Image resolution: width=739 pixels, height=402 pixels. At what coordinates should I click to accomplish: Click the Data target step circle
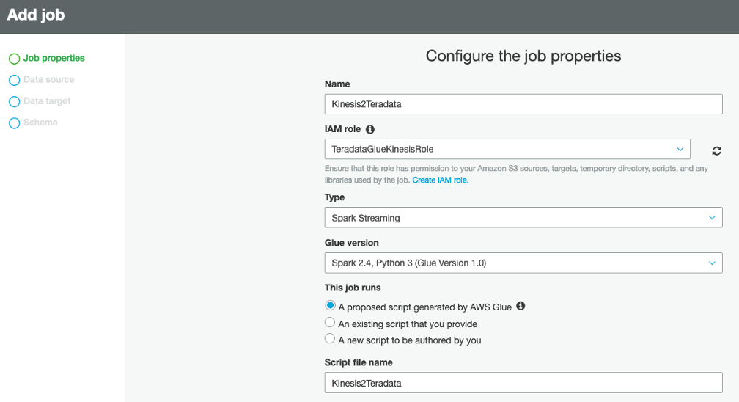[14, 101]
